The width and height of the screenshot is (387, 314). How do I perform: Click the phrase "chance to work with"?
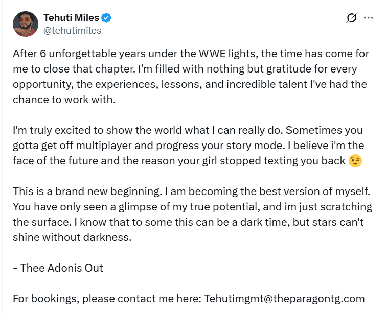pos(64,100)
